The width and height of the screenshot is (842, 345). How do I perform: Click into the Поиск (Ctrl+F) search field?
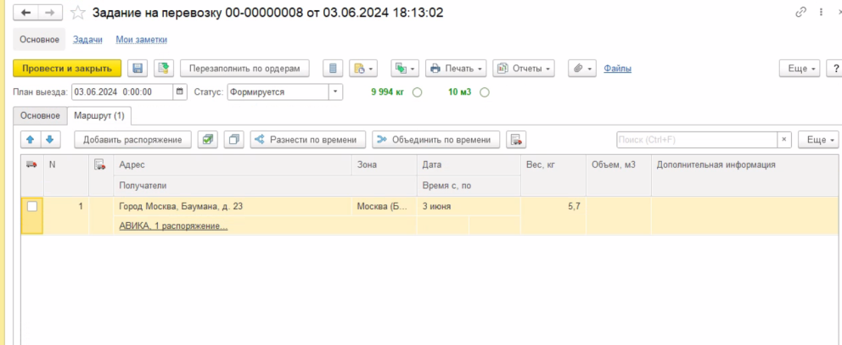pos(696,140)
